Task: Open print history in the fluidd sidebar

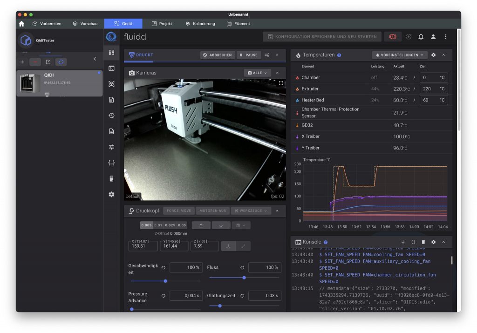Action: (x=111, y=116)
